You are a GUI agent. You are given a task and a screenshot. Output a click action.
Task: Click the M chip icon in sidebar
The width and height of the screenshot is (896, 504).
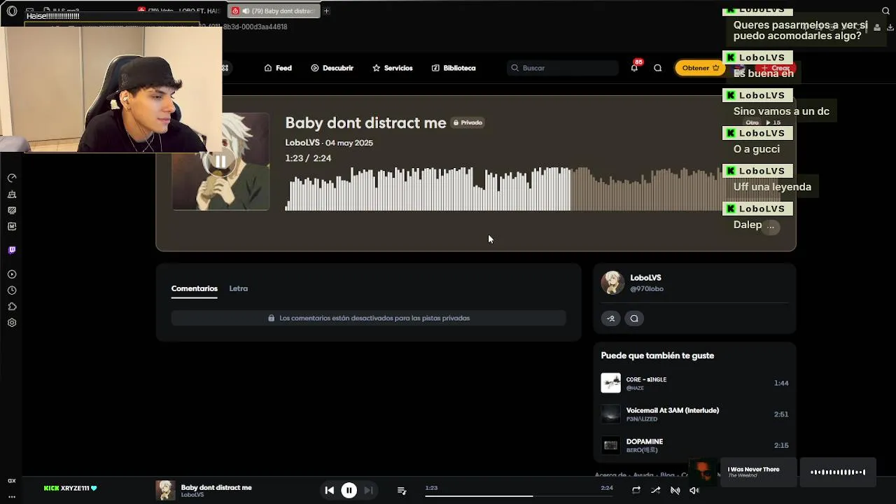pos(12,226)
